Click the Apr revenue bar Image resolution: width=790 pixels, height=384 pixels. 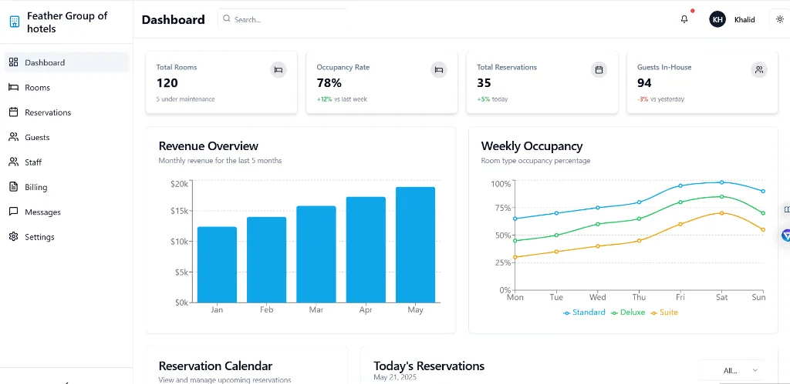pyautogui.click(x=366, y=250)
